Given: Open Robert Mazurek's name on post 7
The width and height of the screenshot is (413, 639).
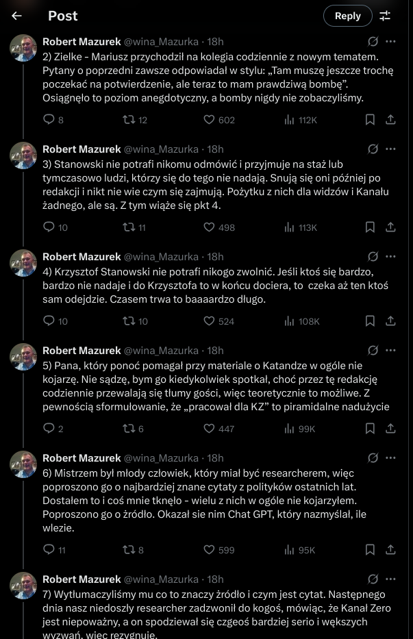Looking at the screenshot, I should pyautogui.click(x=82, y=579).
